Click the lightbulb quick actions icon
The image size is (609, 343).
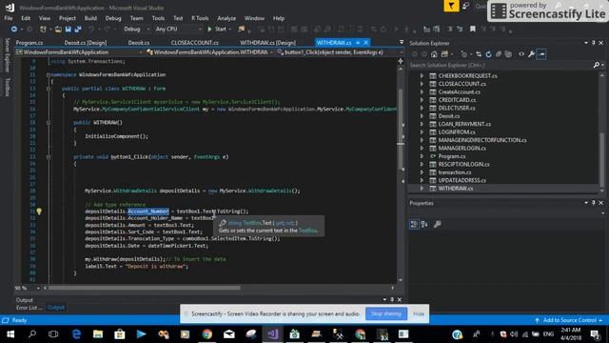pos(39,212)
